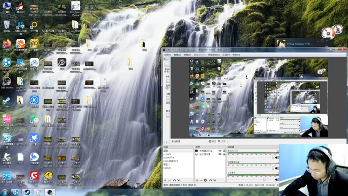Lock the display capture (显示器采集) source
Image resolution: width=348 pixels, height=196 pixels.
[x=224, y=154]
